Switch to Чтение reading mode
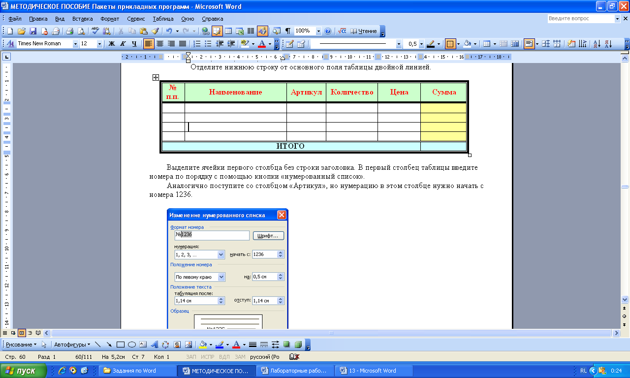Screen dimensions: 630x378 364,31
